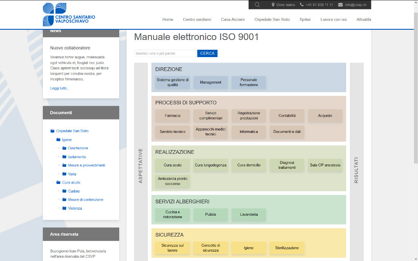Screen dimensions: 418x261
Task: Click the Dove siamo location pin icon
Action: [273, 5]
